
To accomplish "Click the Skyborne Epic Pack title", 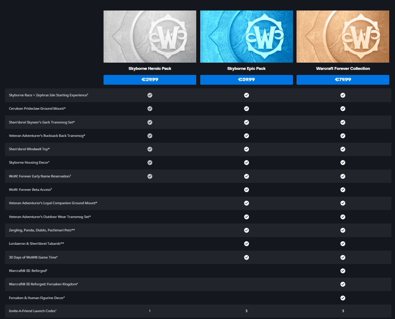I will (246, 68).
